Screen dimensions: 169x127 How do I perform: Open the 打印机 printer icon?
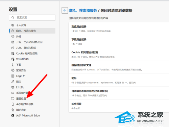coord(13,87)
